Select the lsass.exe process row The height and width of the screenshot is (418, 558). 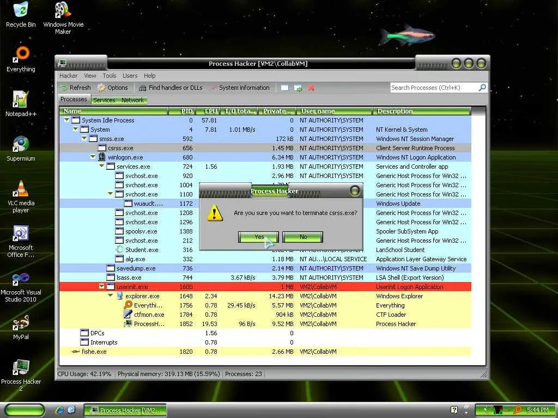265,277
